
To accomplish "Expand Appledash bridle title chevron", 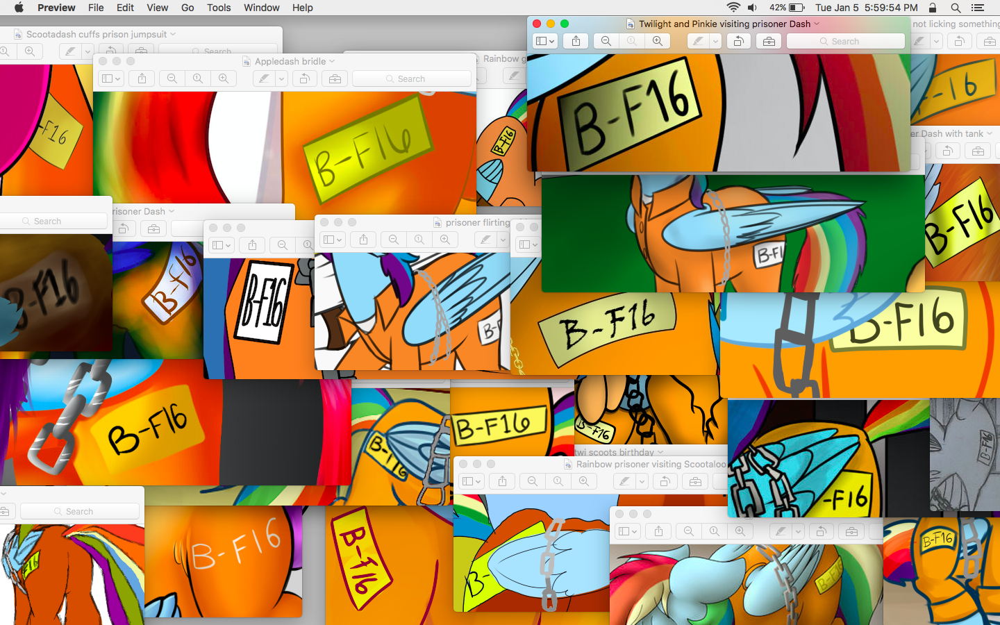I will (x=332, y=61).
